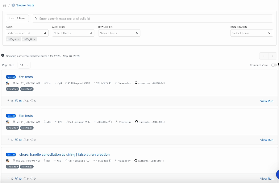Click author avatar on chore run
Viewport: 279px width, 183px height.
pyautogui.click(x=8, y=161)
